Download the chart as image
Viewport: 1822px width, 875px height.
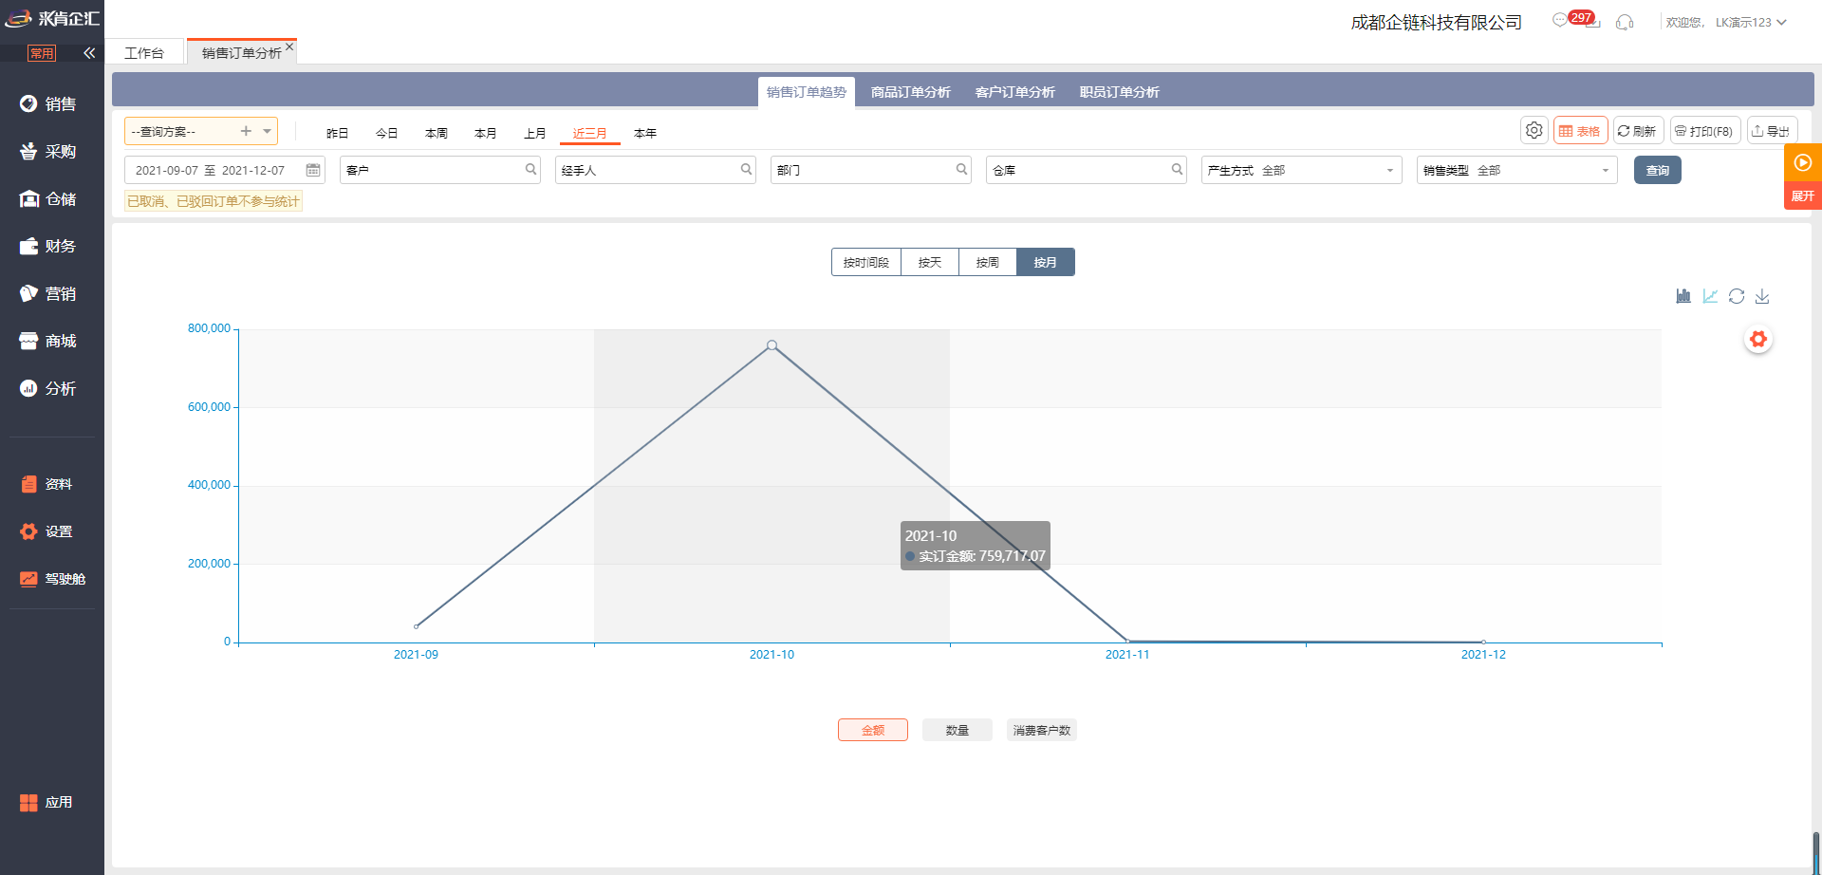click(1762, 296)
